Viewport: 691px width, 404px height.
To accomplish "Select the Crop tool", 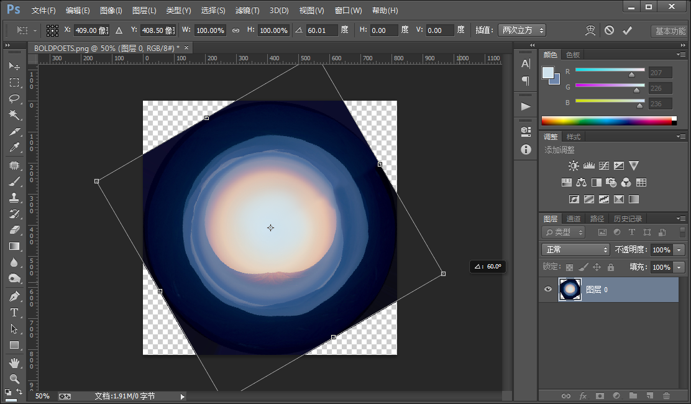I will (x=14, y=131).
